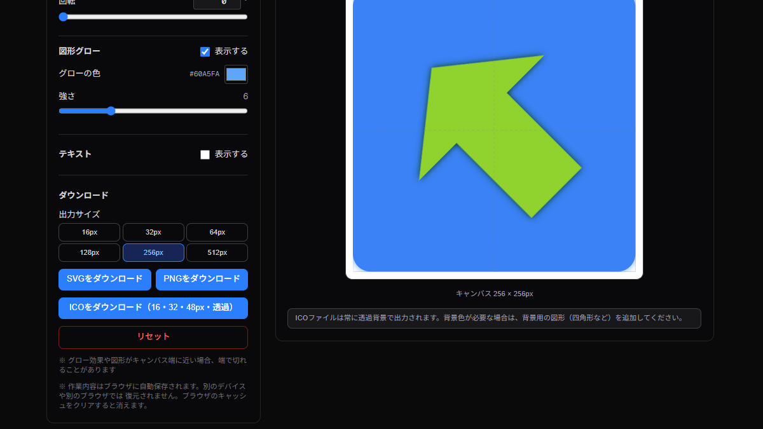763x429 pixels.
Task: Click the グロー効果 clipping note text
Action: (x=153, y=365)
